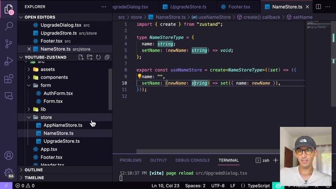336x189 pixels.
Task: Open Source Control view
Action: click(x=9, y=44)
